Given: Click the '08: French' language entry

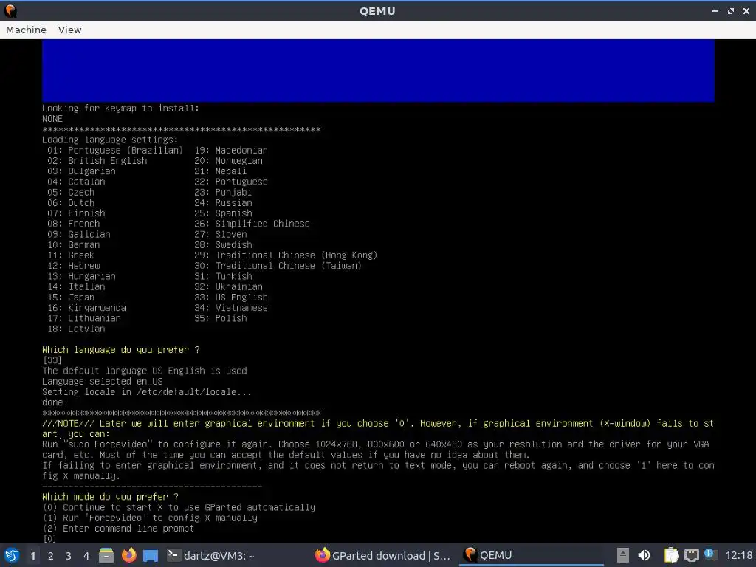Looking at the screenshot, I should 73,224.
